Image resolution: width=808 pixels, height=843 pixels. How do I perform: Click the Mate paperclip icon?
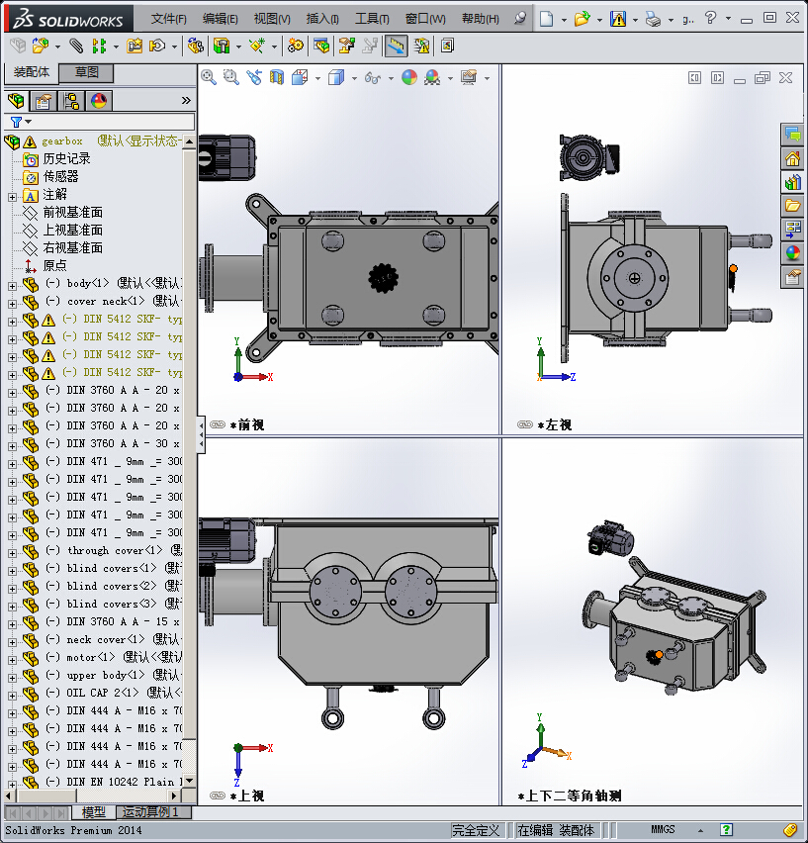(76, 47)
